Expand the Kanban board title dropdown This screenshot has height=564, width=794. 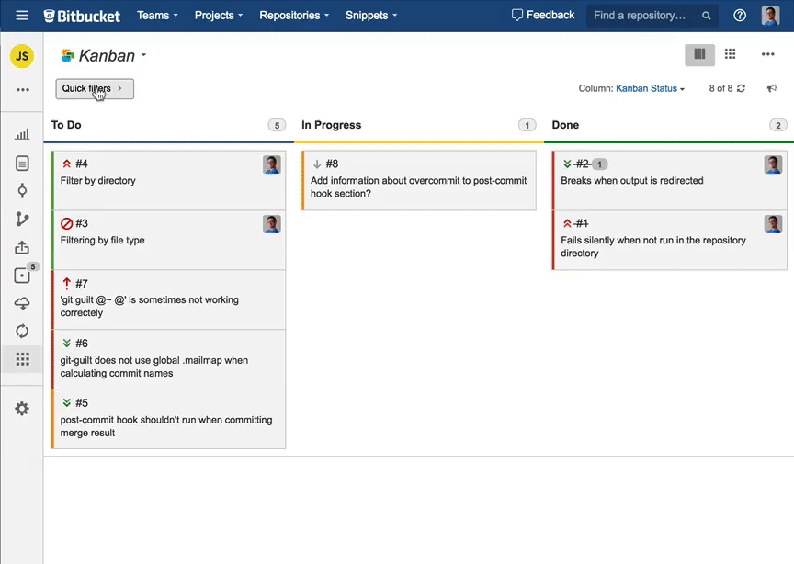[x=105, y=56]
